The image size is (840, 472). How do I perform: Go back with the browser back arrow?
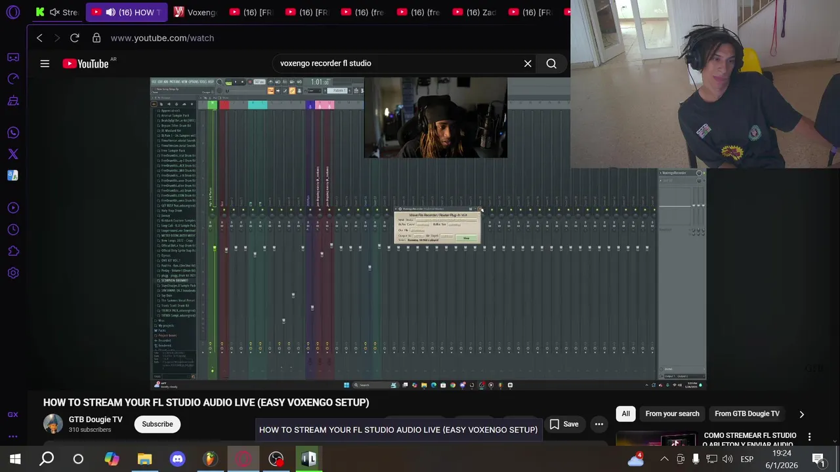(x=39, y=38)
